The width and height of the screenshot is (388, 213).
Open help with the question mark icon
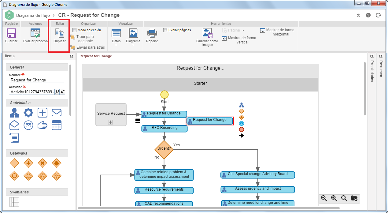tap(368, 15)
